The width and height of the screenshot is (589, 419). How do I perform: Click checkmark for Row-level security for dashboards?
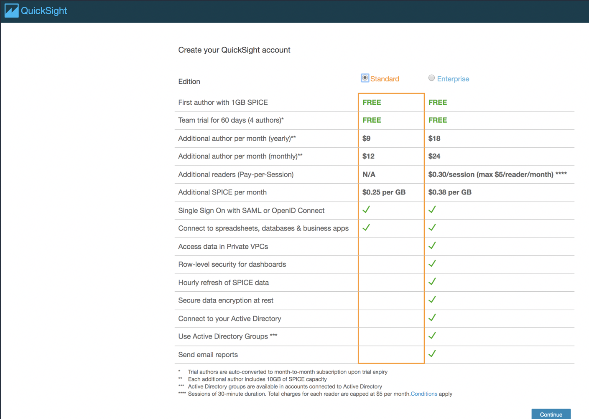(x=432, y=263)
